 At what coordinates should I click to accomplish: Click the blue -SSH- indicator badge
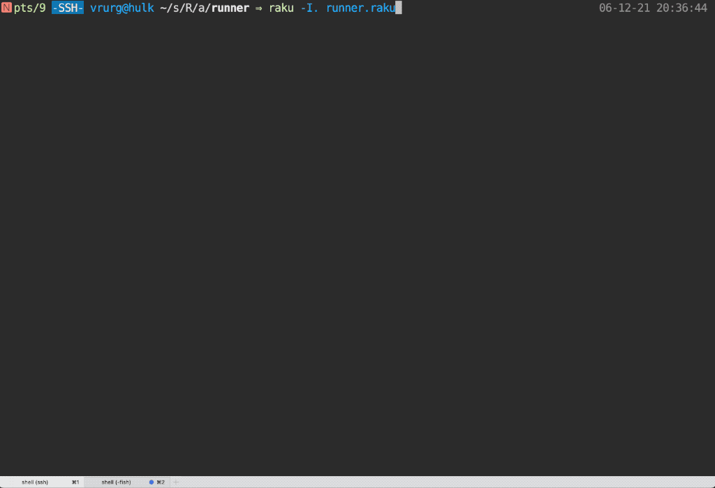(x=68, y=8)
